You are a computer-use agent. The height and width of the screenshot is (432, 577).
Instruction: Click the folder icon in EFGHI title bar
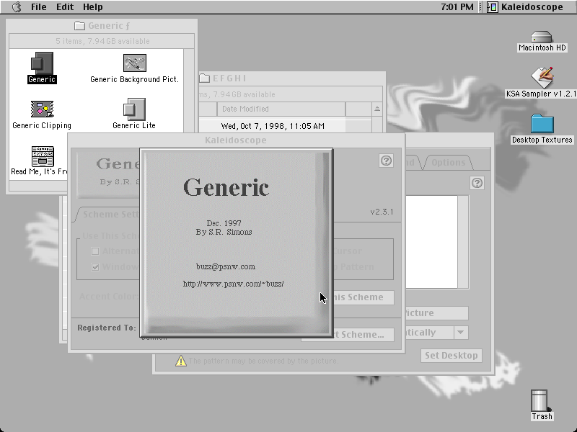click(205, 78)
